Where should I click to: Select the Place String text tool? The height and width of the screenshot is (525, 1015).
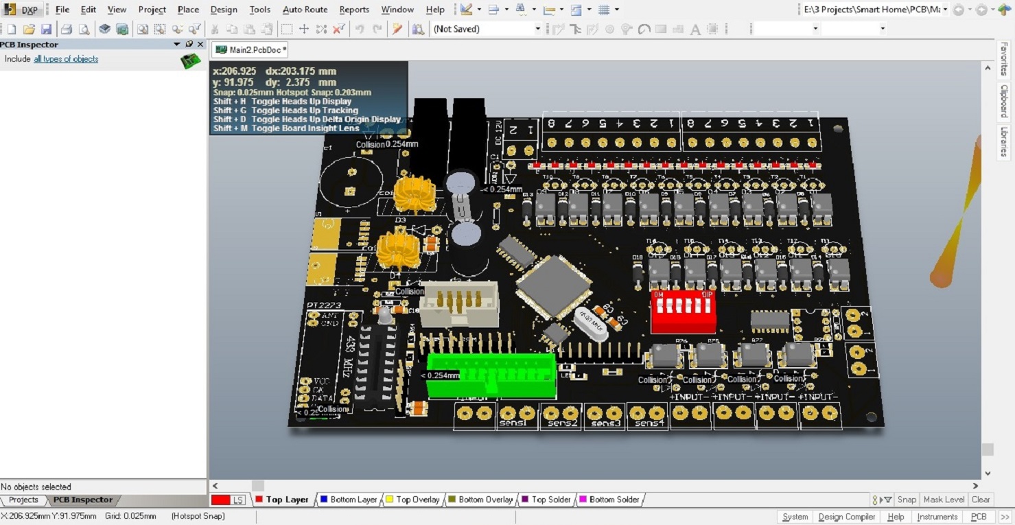pos(695,29)
